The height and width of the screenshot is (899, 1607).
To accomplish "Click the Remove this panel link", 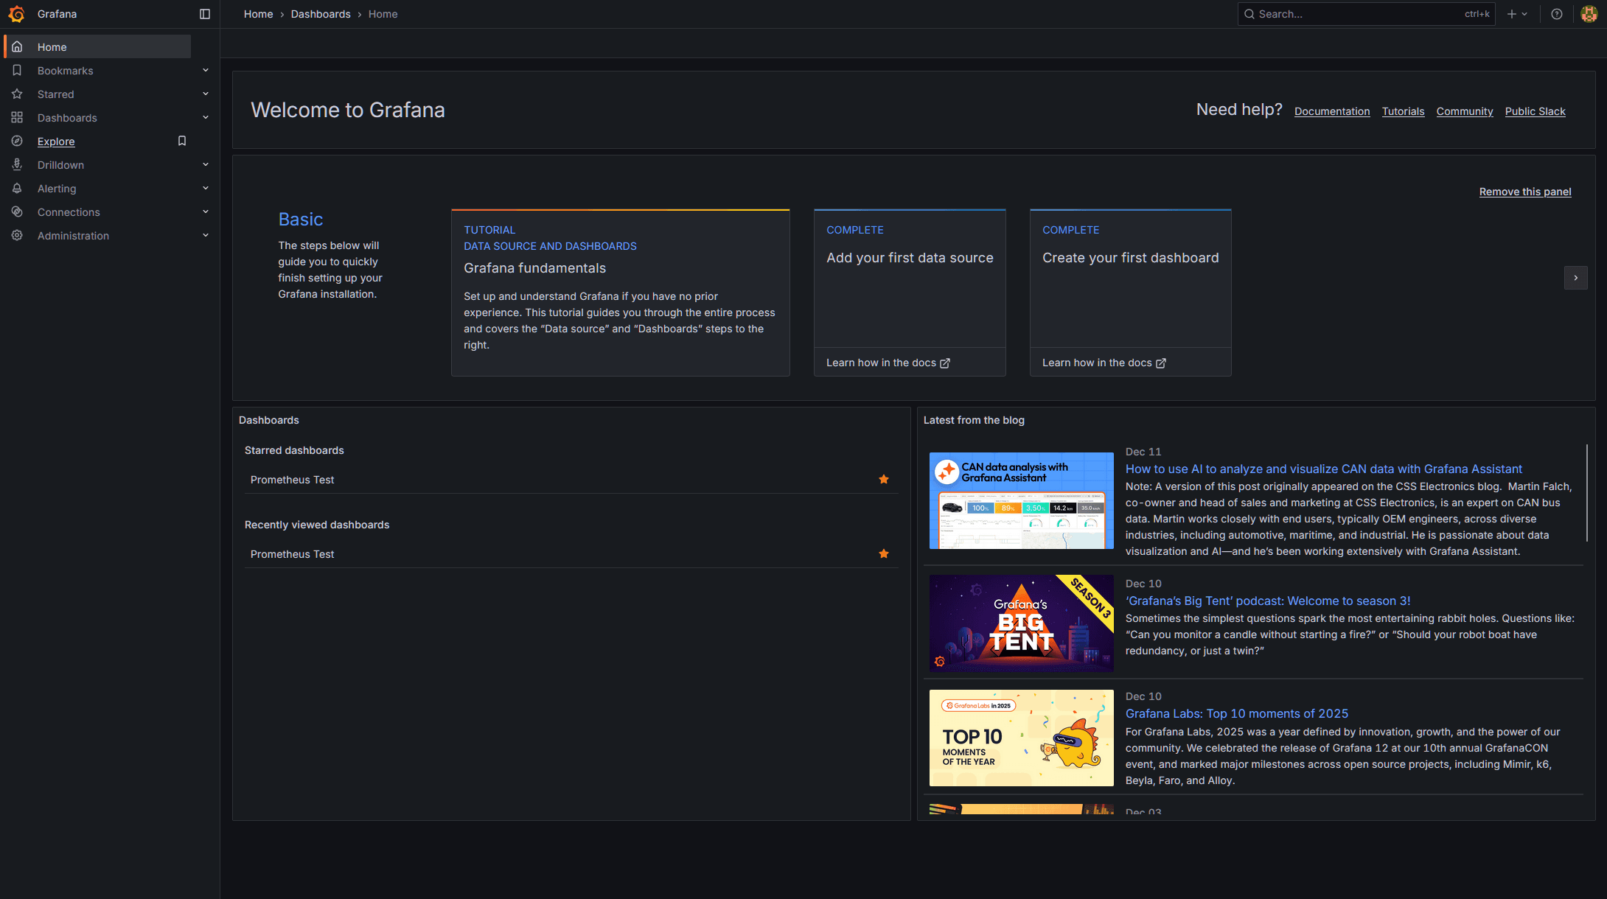I will click(1524, 192).
